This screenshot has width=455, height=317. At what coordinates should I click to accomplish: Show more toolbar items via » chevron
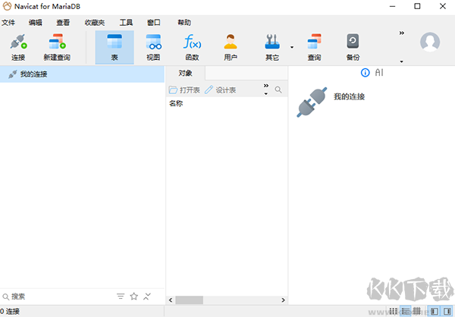pyautogui.click(x=402, y=33)
